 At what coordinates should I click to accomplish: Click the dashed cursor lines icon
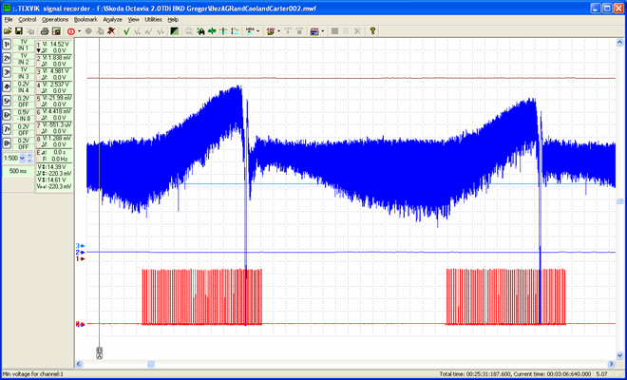pos(223,31)
